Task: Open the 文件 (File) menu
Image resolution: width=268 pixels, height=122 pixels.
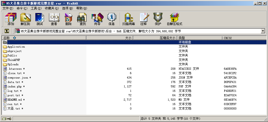Action: tap(8, 8)
